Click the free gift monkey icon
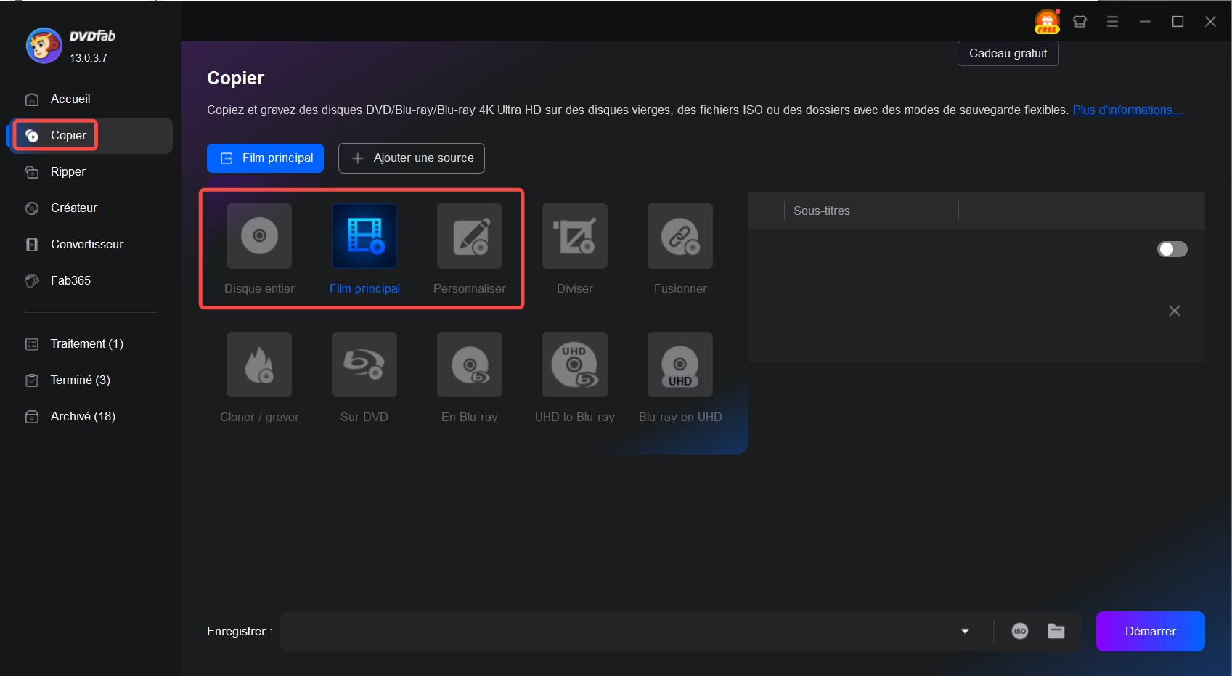This screenshot has width=1232, height=676. coord(1047,22)
